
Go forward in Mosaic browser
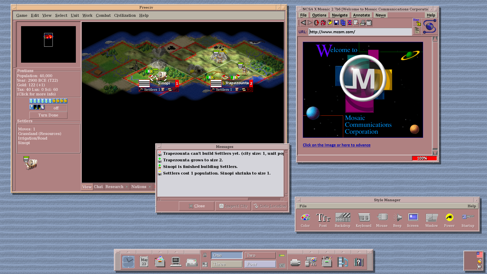[310, 23]
